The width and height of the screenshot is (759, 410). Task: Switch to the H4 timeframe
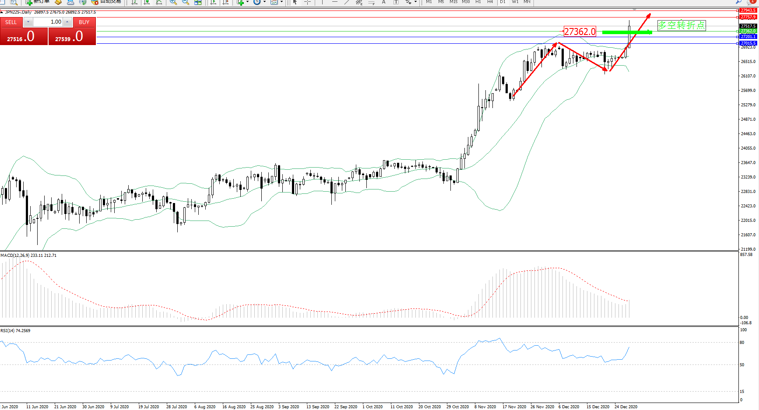click(490, 2)
